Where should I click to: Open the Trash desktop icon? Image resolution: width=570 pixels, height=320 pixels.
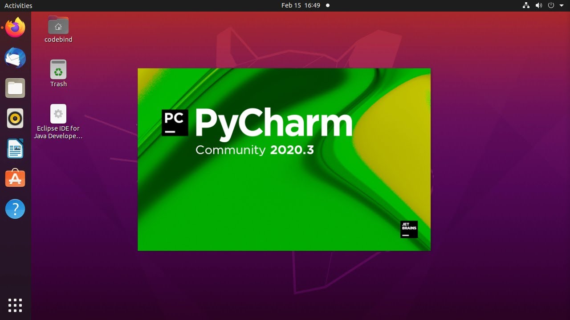(x=58, y=74)
